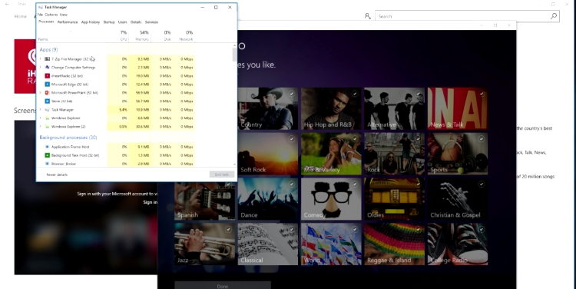This screenshot has width=576, height=289.
Task: Expand the Microsoft PowerPoint row
Action: [41, 93]
